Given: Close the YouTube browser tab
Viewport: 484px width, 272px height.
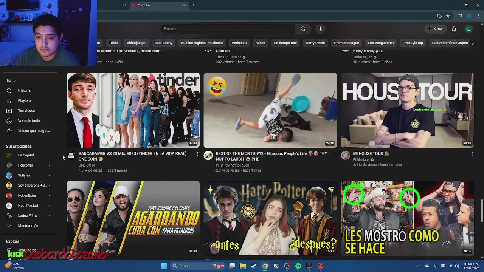Looking at the screenshot, I should click(185, 5).
